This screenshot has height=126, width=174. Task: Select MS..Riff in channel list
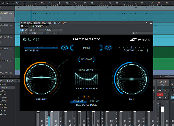coord(8,94)
